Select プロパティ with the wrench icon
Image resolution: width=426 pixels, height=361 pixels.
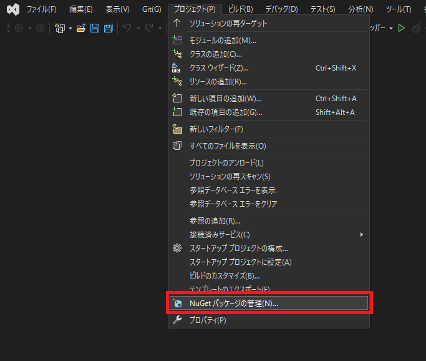(208, 320)
